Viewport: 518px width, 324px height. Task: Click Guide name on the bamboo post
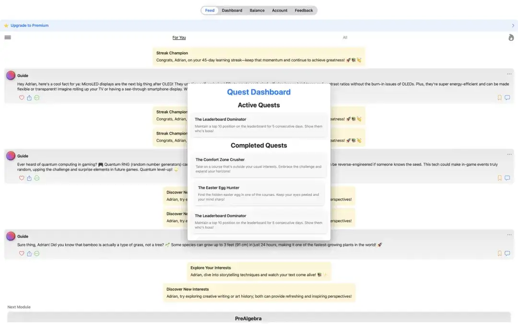click(x=23, y=236)
